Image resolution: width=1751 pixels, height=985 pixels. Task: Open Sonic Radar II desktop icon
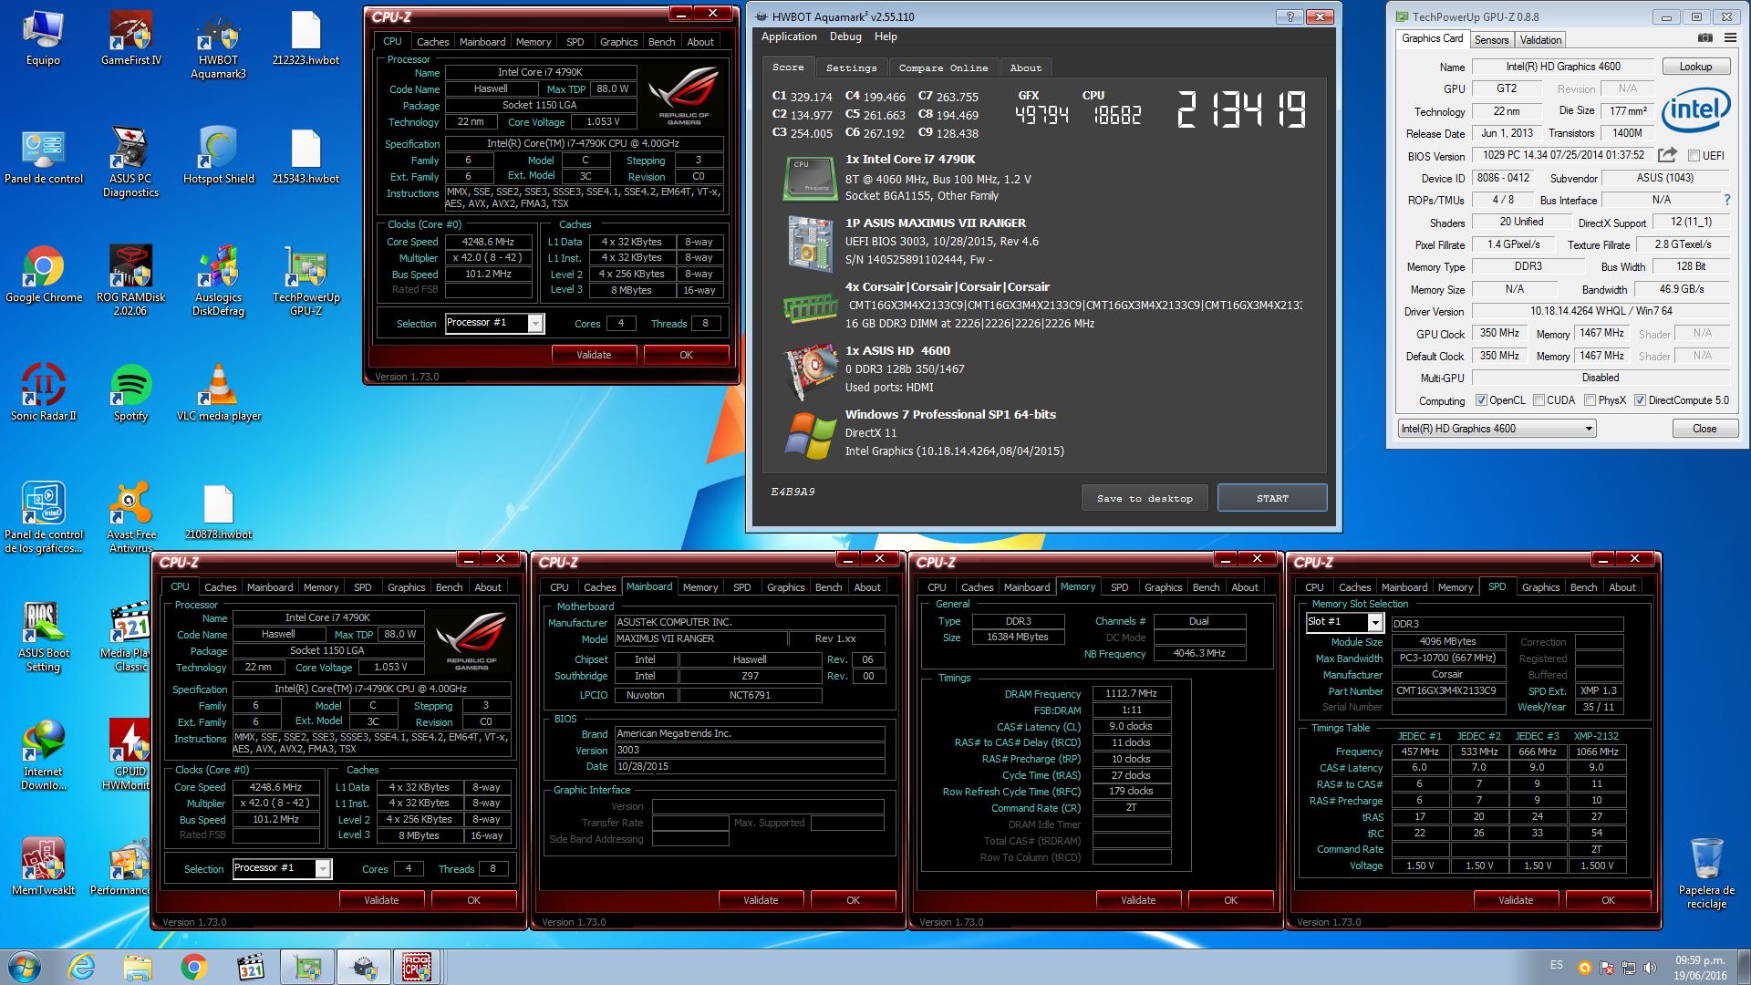43,393
